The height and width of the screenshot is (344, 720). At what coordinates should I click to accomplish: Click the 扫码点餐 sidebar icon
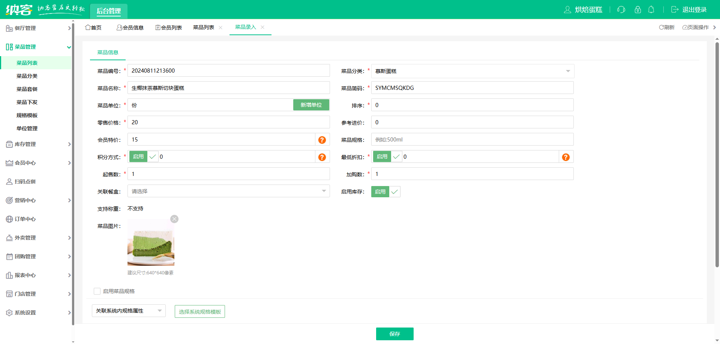coord(9,182)
